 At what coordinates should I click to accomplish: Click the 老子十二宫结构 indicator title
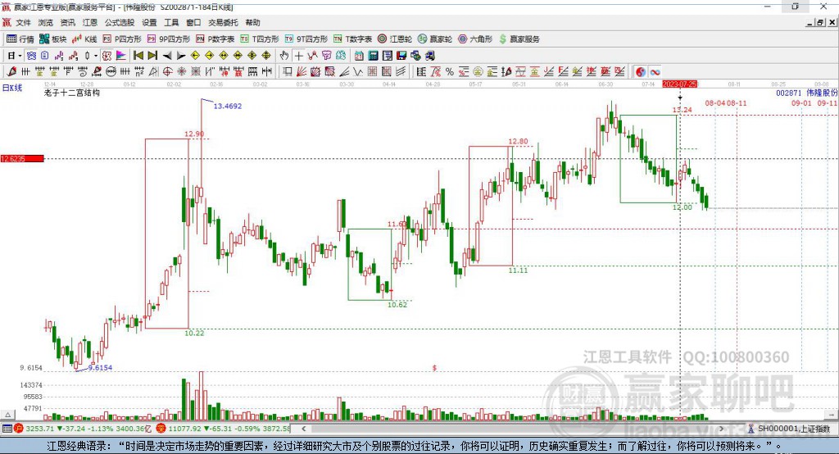click(72, 93)
